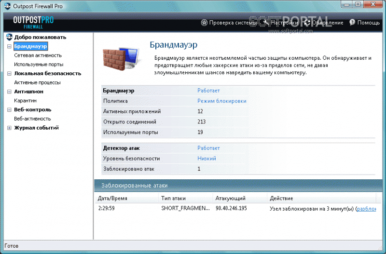Collapse the Локальная безопасность node
The image size is (386, 254).
point(9,74)
